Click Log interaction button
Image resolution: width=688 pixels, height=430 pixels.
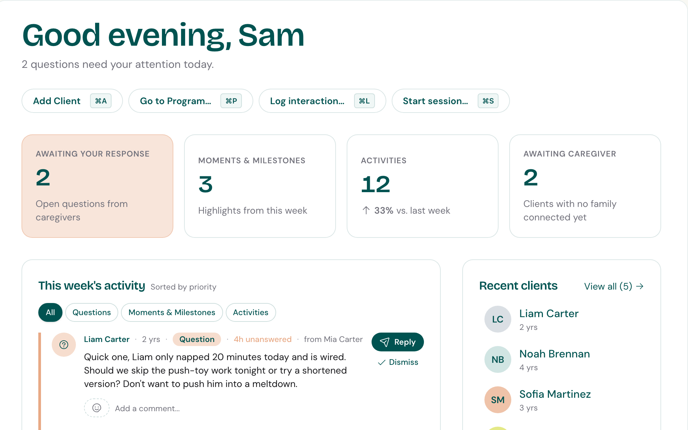(x=322, y=101)
